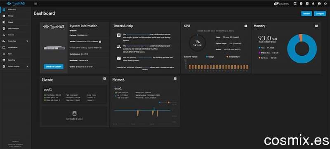Open Memory reports via the Memory card icon

(316, 26)
